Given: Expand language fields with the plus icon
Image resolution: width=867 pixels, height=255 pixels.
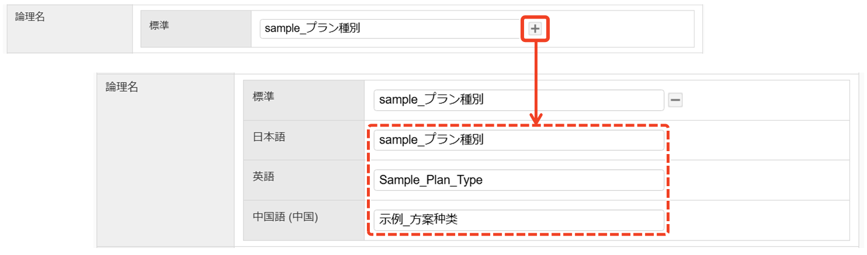Looking at the screenshot, I should [x=535, y=29].
